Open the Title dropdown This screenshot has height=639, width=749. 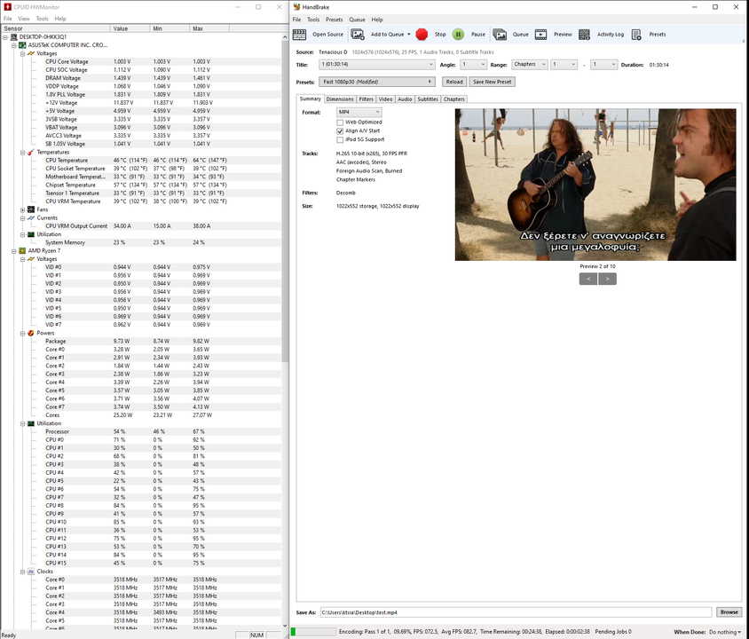click(x=377, y=65)
